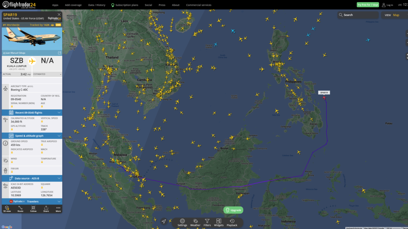Image resolution: width=408 pixels, height=229 pixels.
Task: Click the #1 Worldwide ranking
Action: (x=11, y=25)
